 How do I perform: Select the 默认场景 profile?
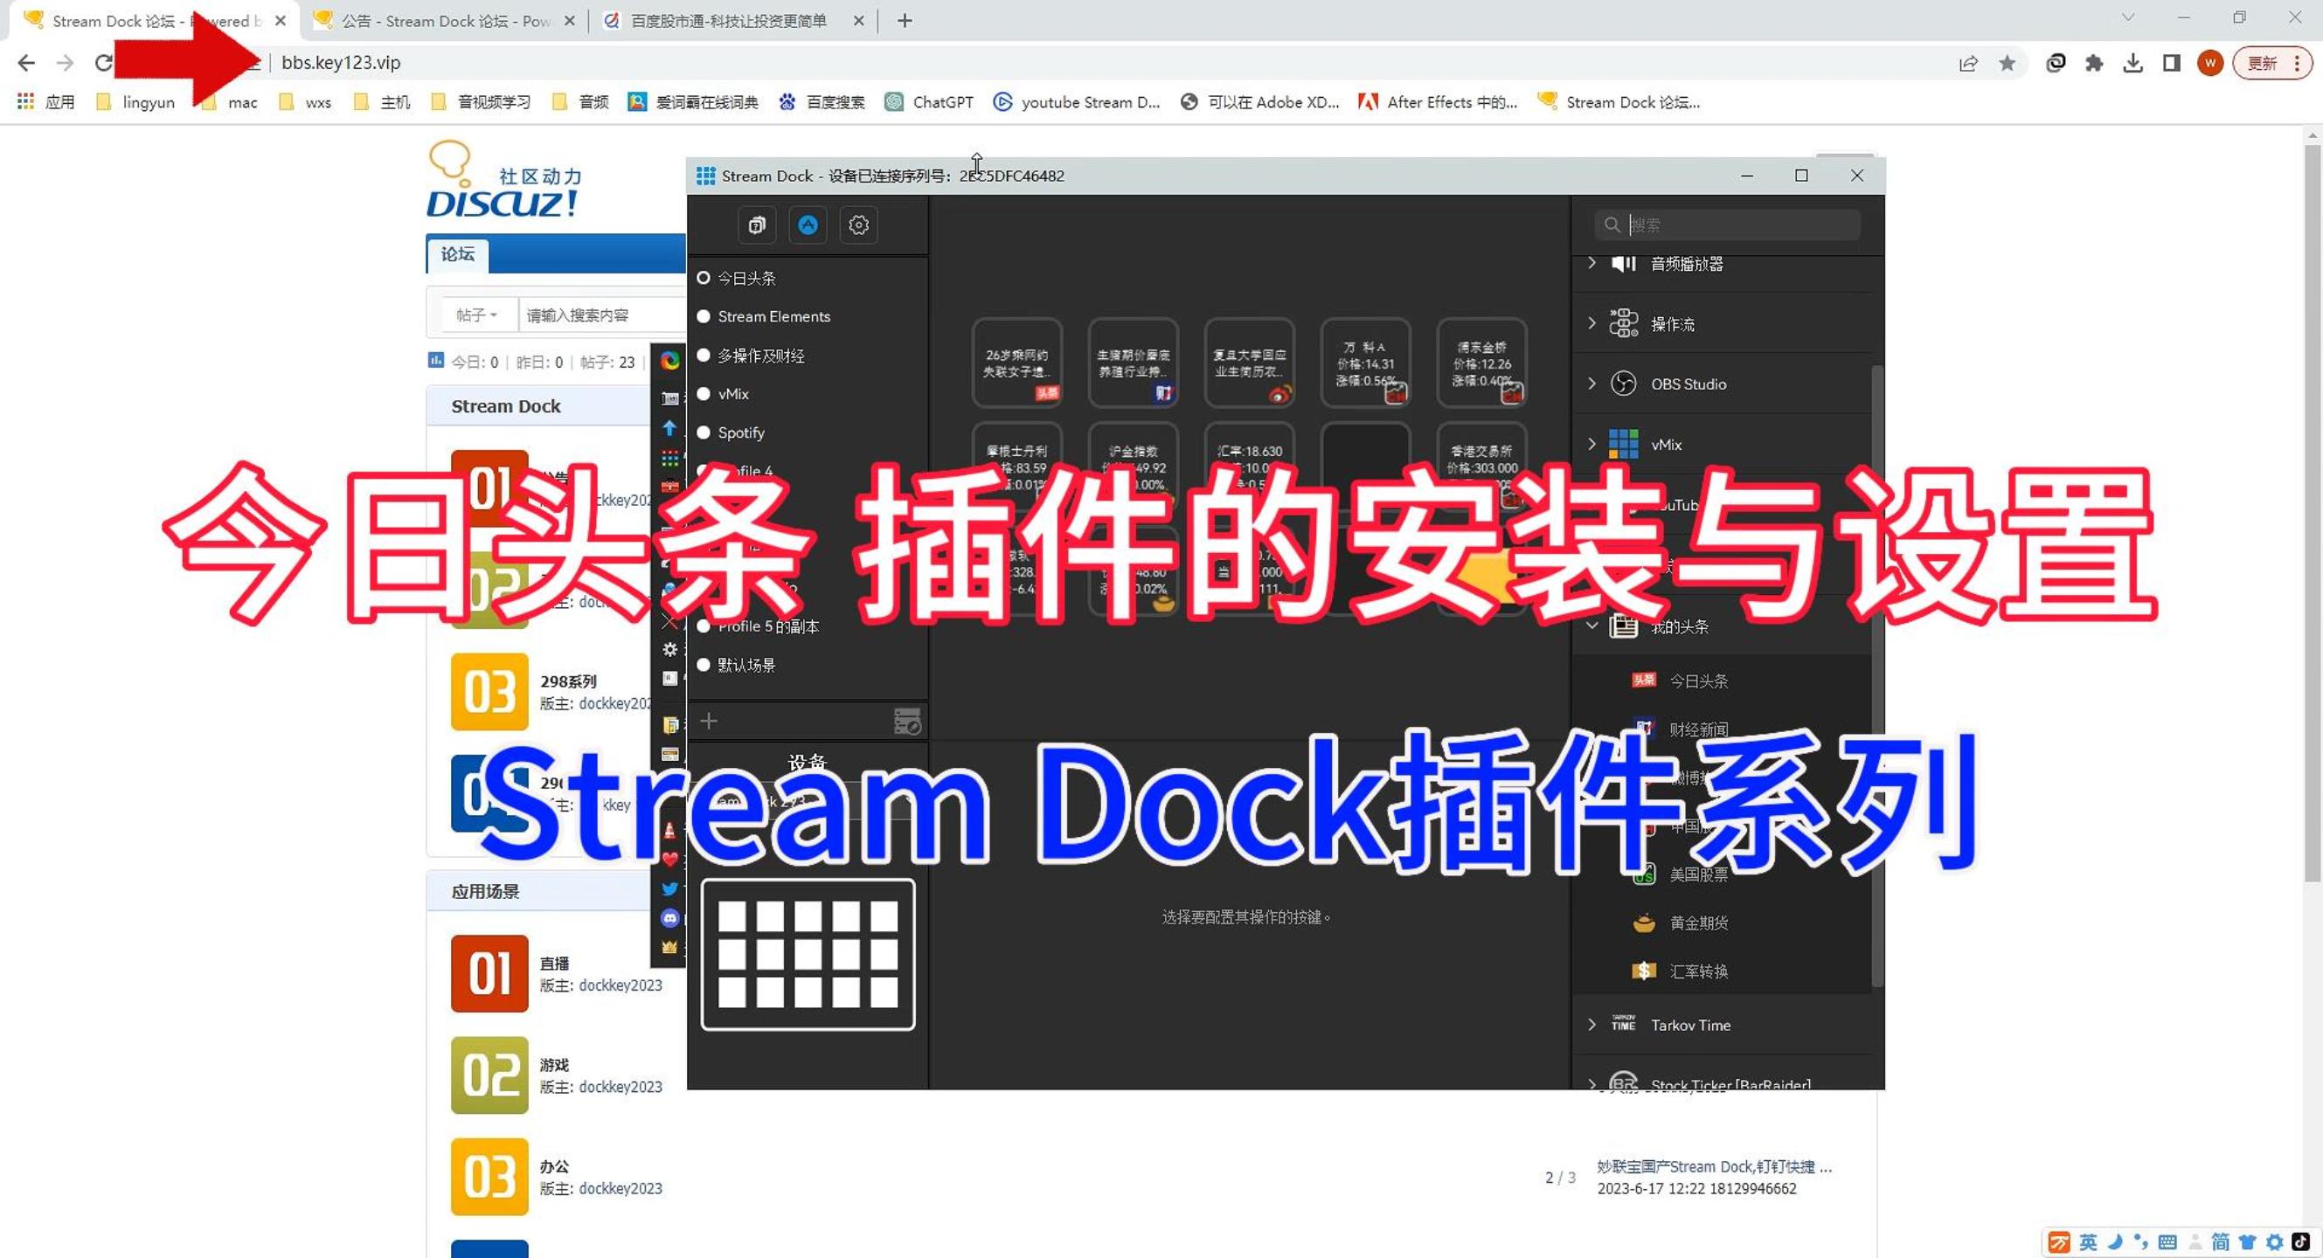tap(736, 665)
